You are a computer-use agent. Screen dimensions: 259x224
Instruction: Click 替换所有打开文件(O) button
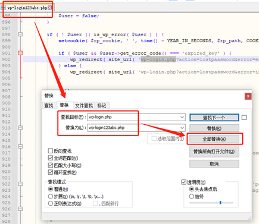point(214,152)
